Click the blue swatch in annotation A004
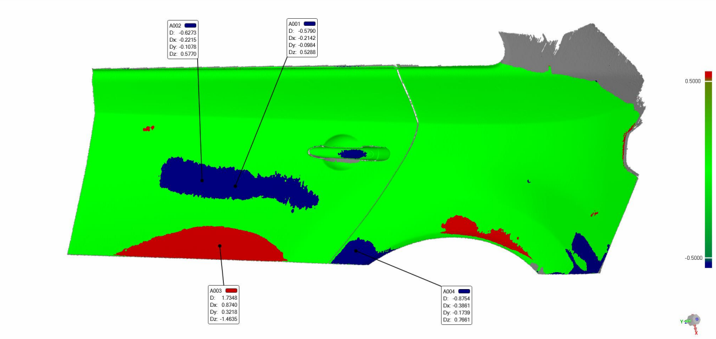Image resolution: width=716 pixels, height=339 pixels. click(x=464, y=291)
